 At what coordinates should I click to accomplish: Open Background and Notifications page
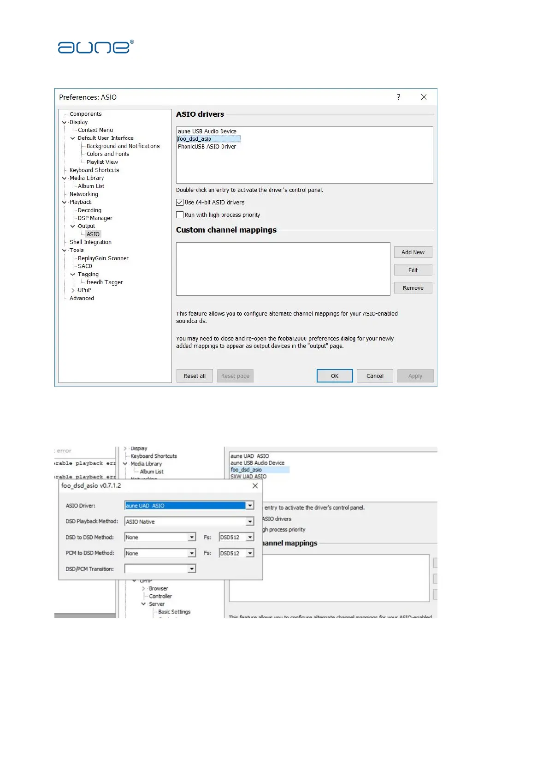pyautogui.click(x=123, y=146)
